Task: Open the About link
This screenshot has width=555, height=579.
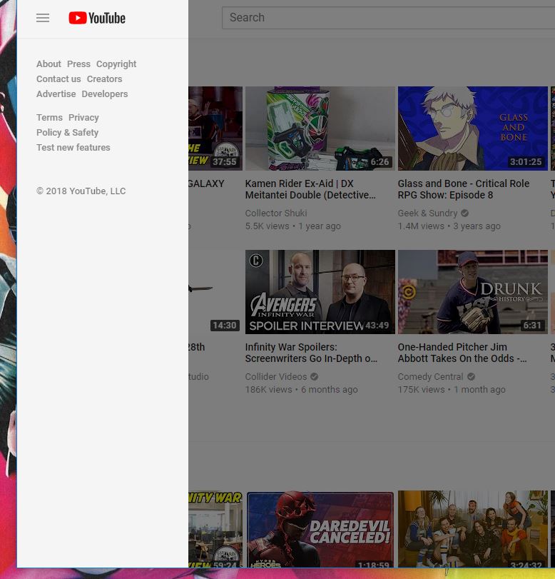Action: point(49,64)
